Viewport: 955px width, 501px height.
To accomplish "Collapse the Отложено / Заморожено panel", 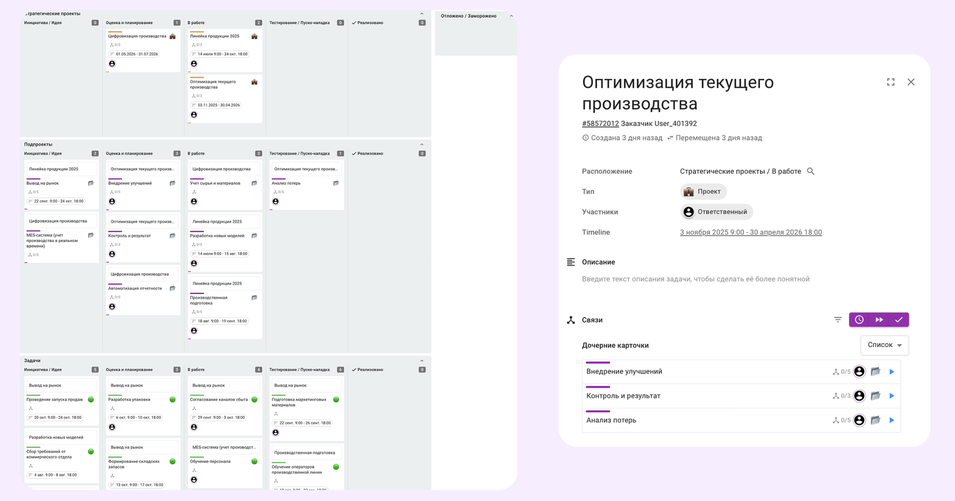I will 511,15.
